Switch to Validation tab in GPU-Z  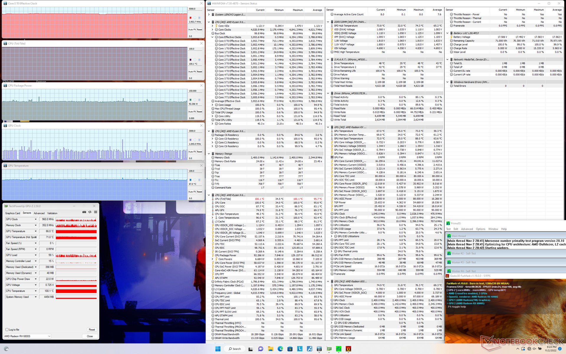click(x=52, y=213)
